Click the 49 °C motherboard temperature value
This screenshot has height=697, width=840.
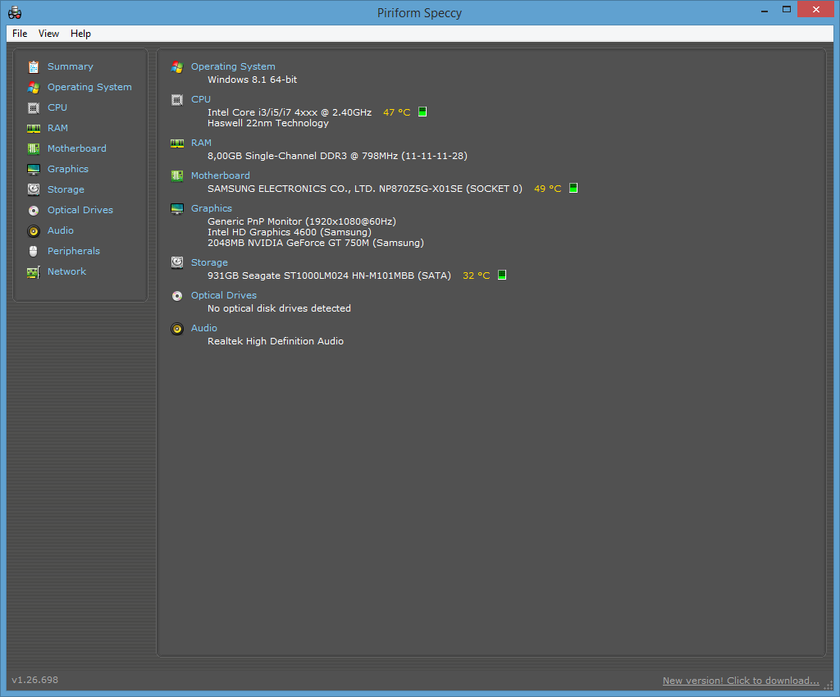click(x=547, y=189)
